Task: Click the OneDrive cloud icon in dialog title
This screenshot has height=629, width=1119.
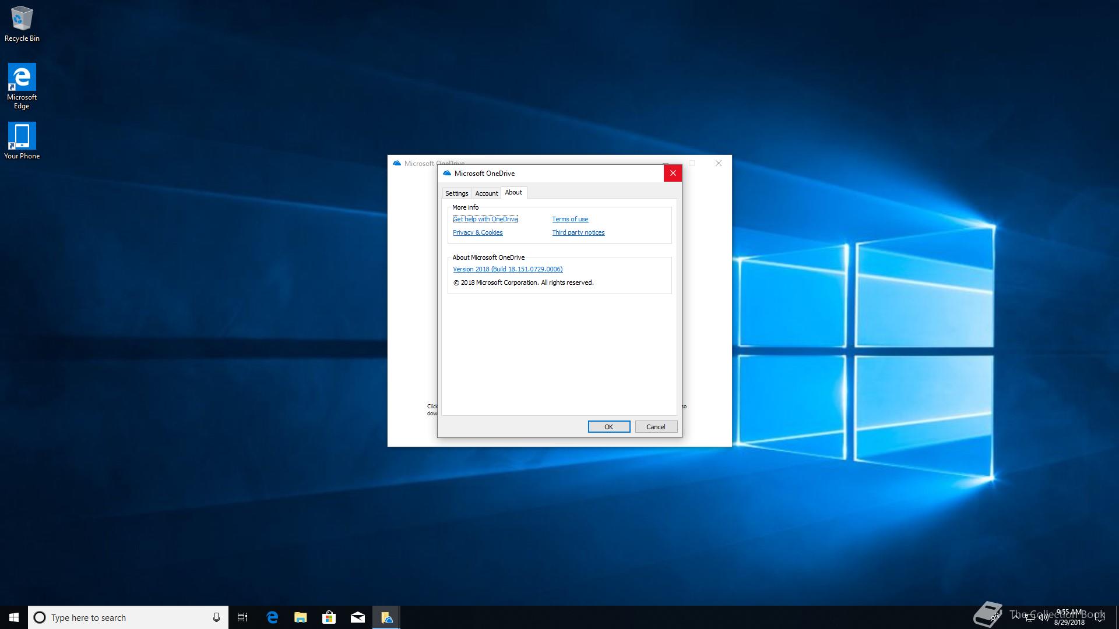Action: pos(447,174)
